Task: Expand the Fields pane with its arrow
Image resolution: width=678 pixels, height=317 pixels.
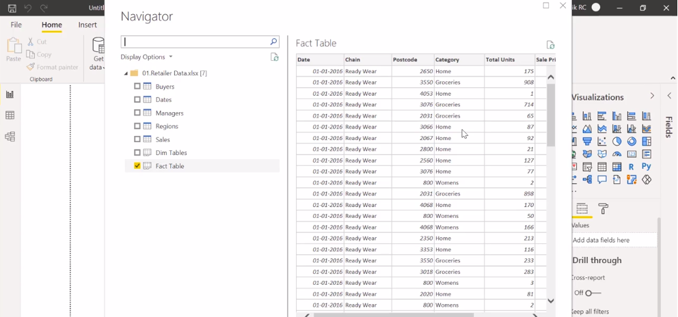Action: (x=669, y=96)
